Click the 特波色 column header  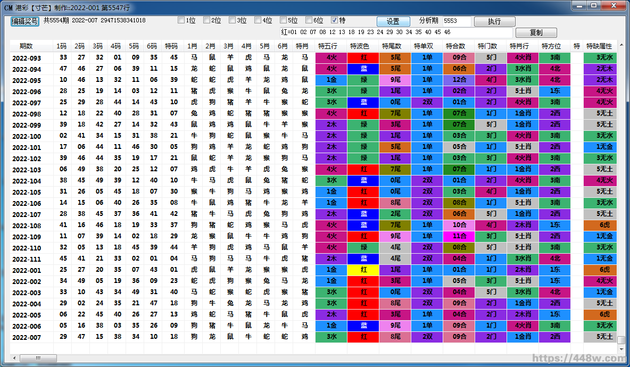363,46
